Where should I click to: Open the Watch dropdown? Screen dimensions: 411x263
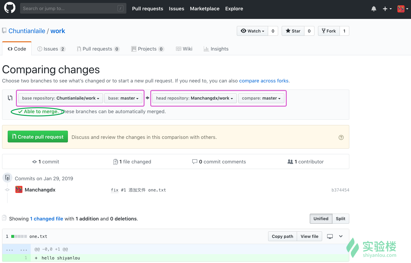click(x=252, y=31)
